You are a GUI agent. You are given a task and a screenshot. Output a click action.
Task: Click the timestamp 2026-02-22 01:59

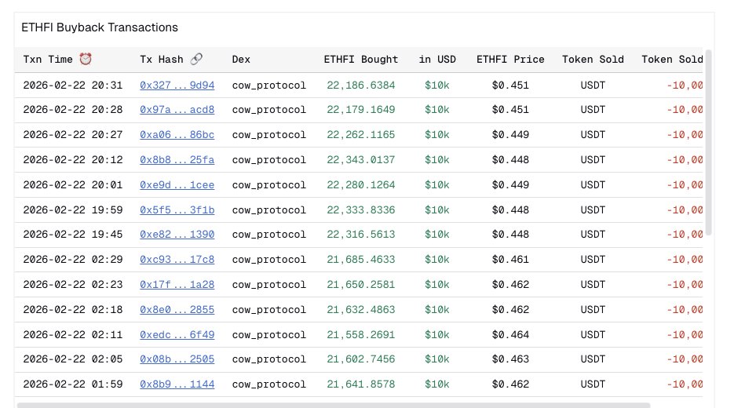[72, 384]
